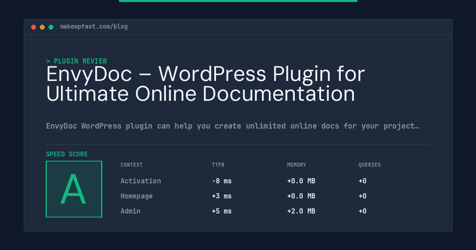Viewport: 476px width, 250px height.
Task: Select the Activation row label
Action: coord(141,181)
